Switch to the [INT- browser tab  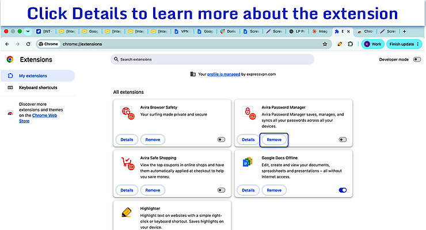tap(44, 32)
